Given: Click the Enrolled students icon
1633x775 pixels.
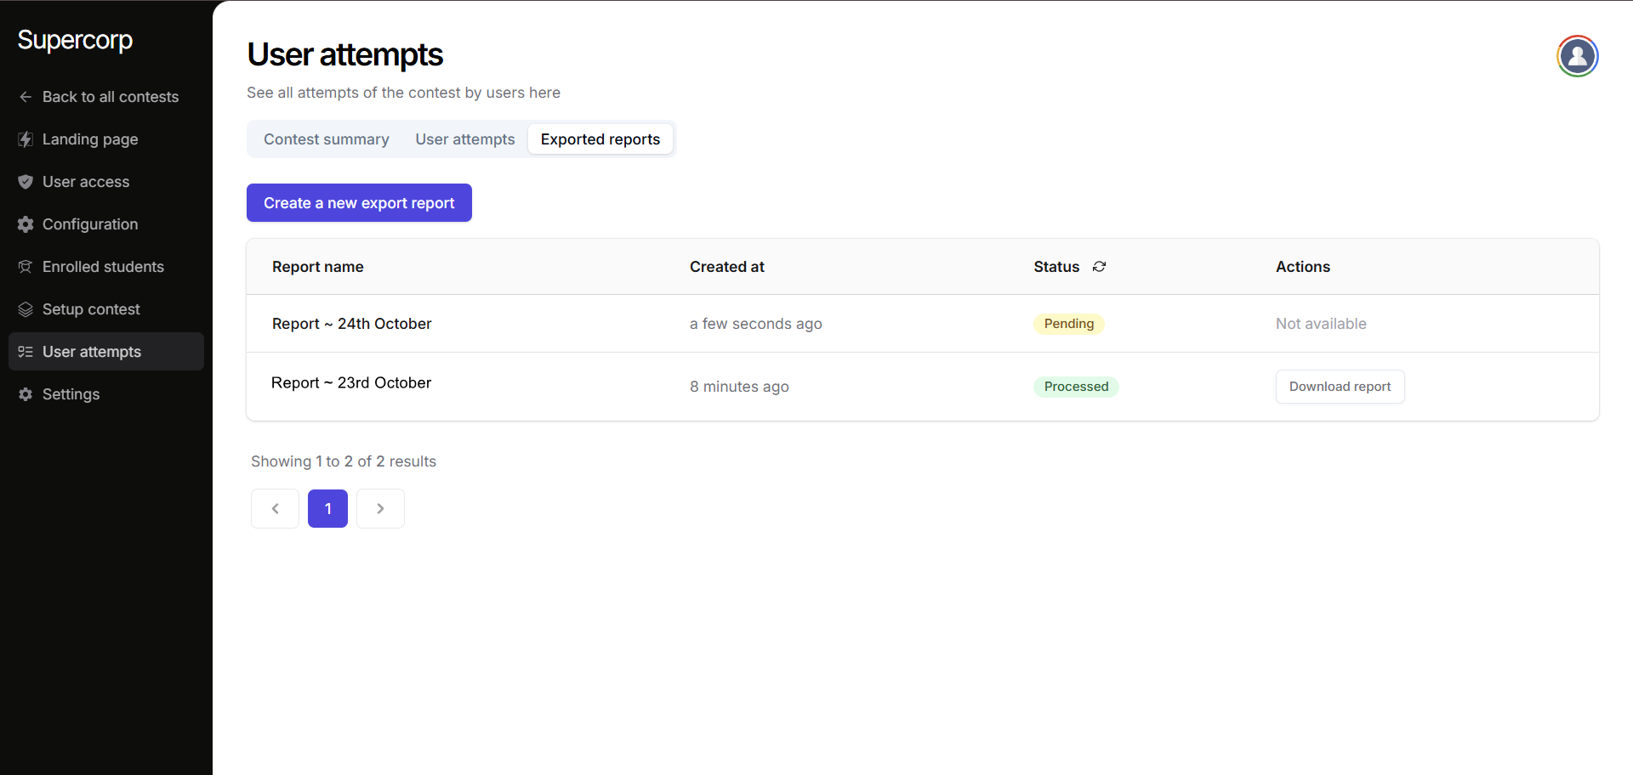Looking at the screenshot, I should pyautogui.click(x=26, y=267).
